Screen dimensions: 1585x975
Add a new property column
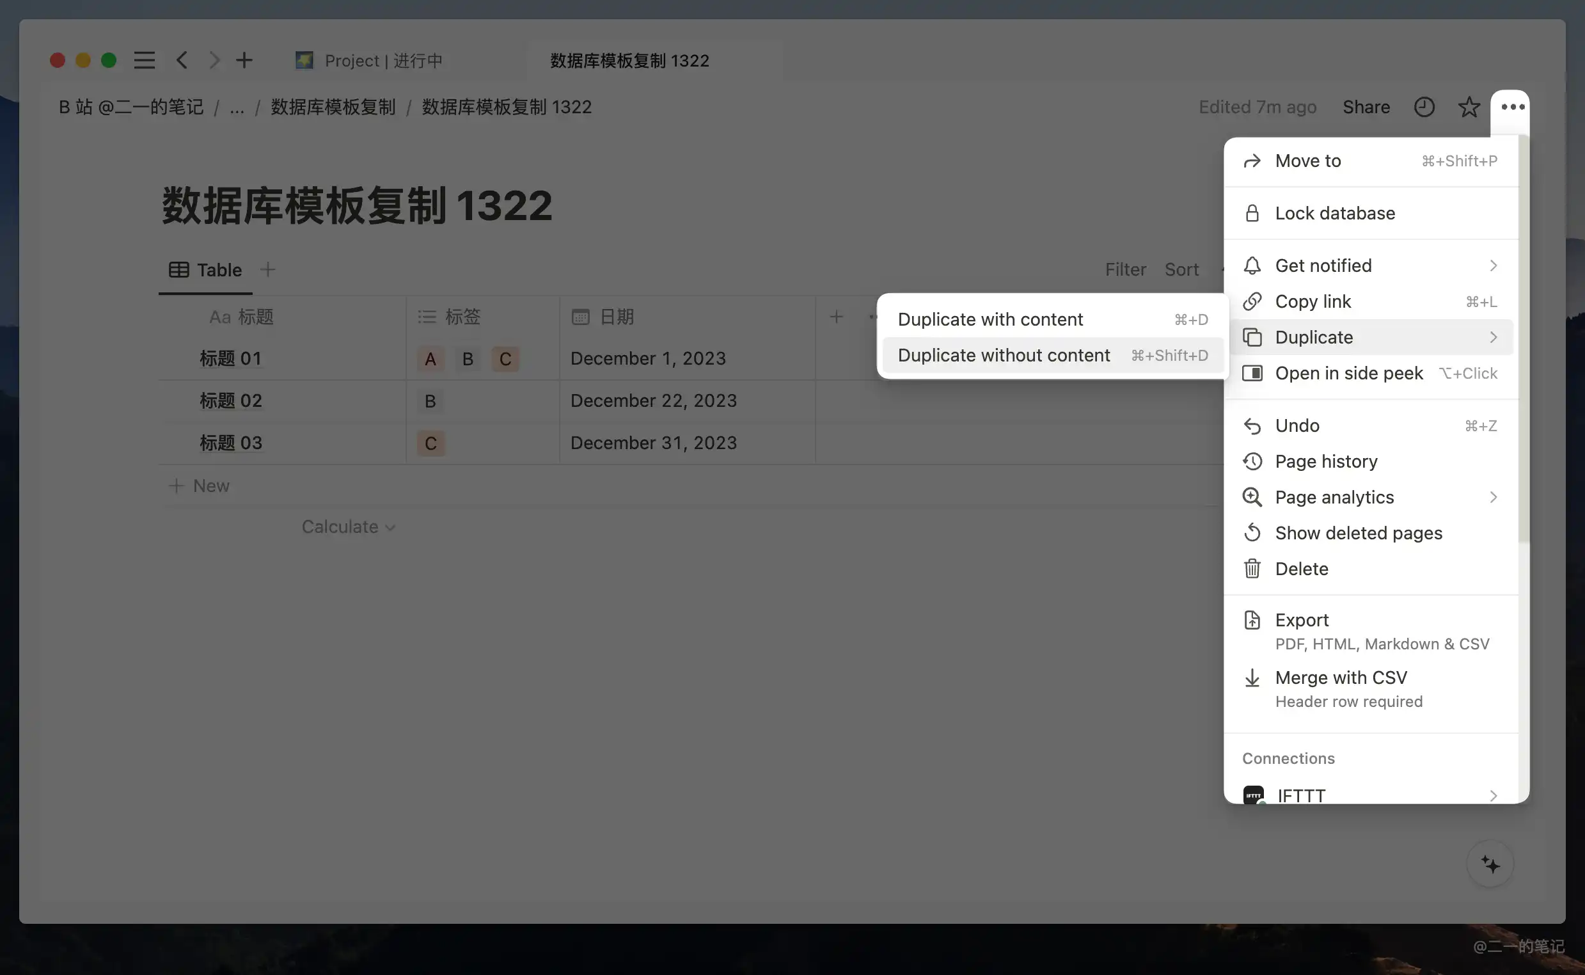pos(836,317)
